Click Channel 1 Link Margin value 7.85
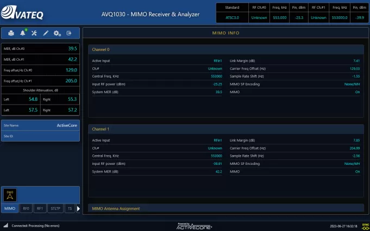370x231 pixels. [x=356, y=140]
